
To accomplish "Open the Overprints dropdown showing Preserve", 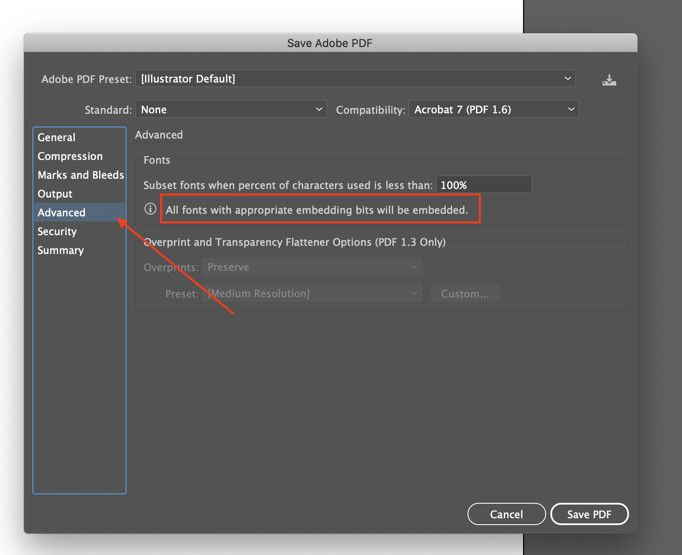I will pos(312,267).
